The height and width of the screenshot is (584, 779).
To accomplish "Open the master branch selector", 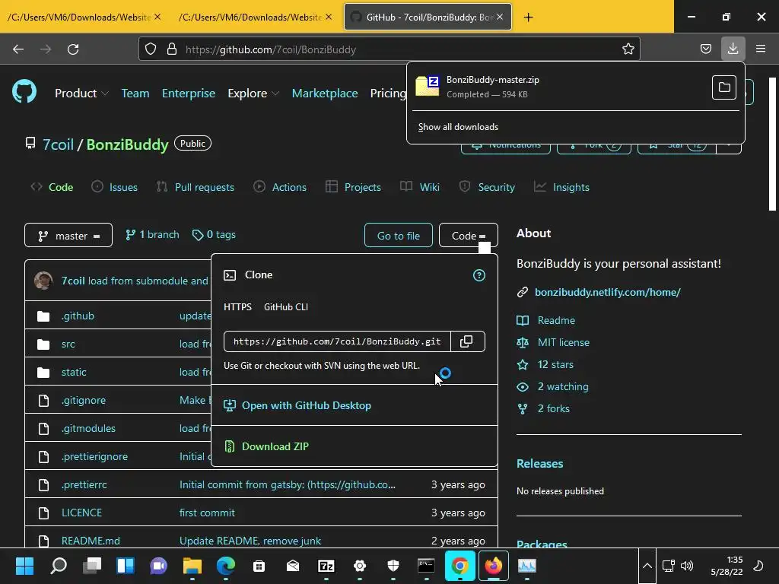I will tap(68, 236).
